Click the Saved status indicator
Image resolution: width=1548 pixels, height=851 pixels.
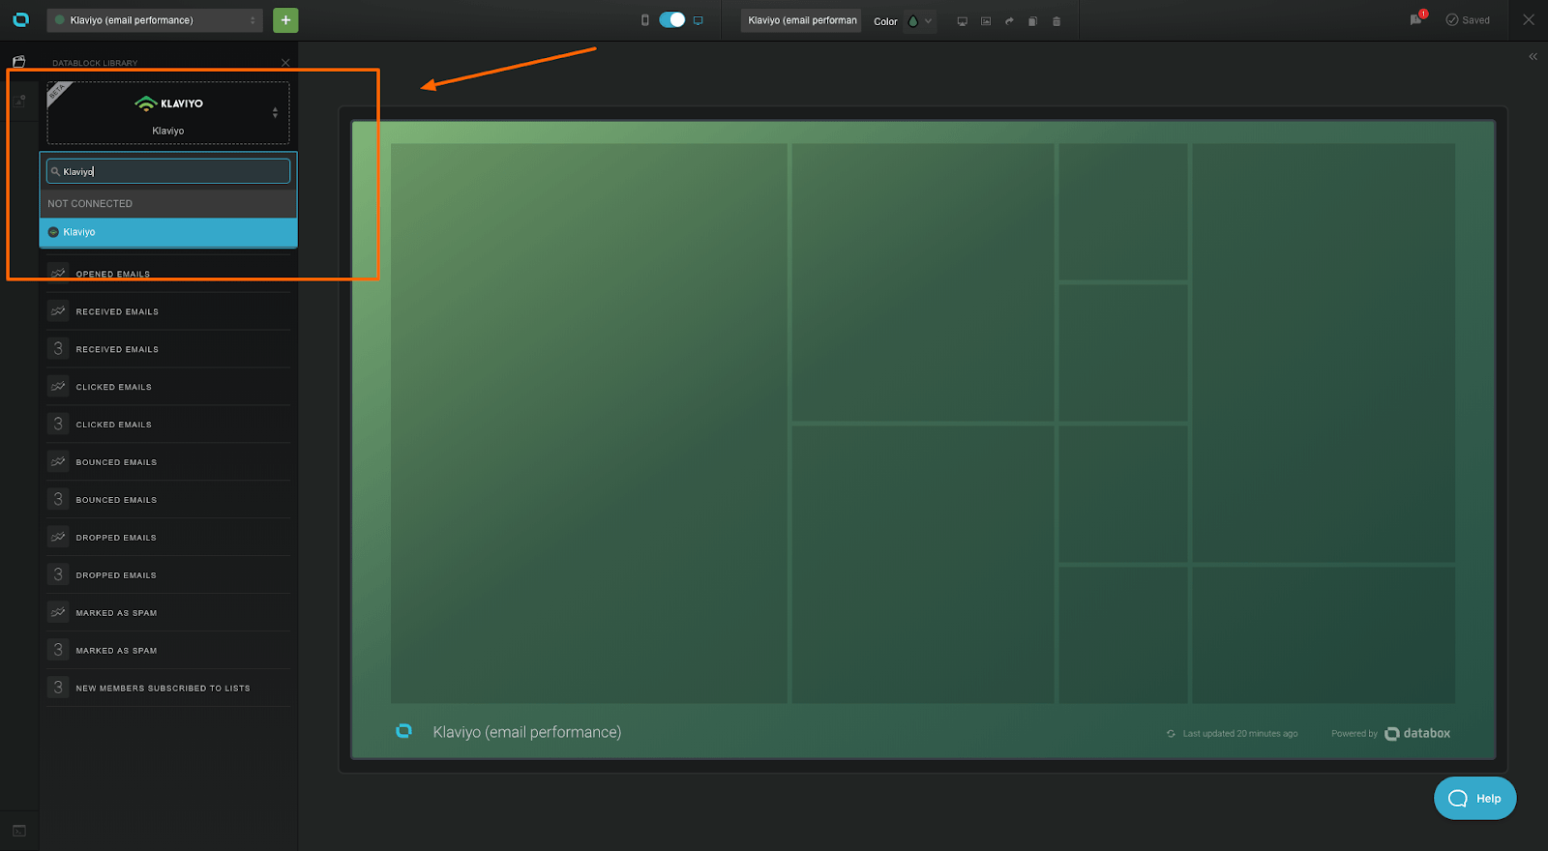1468,20
